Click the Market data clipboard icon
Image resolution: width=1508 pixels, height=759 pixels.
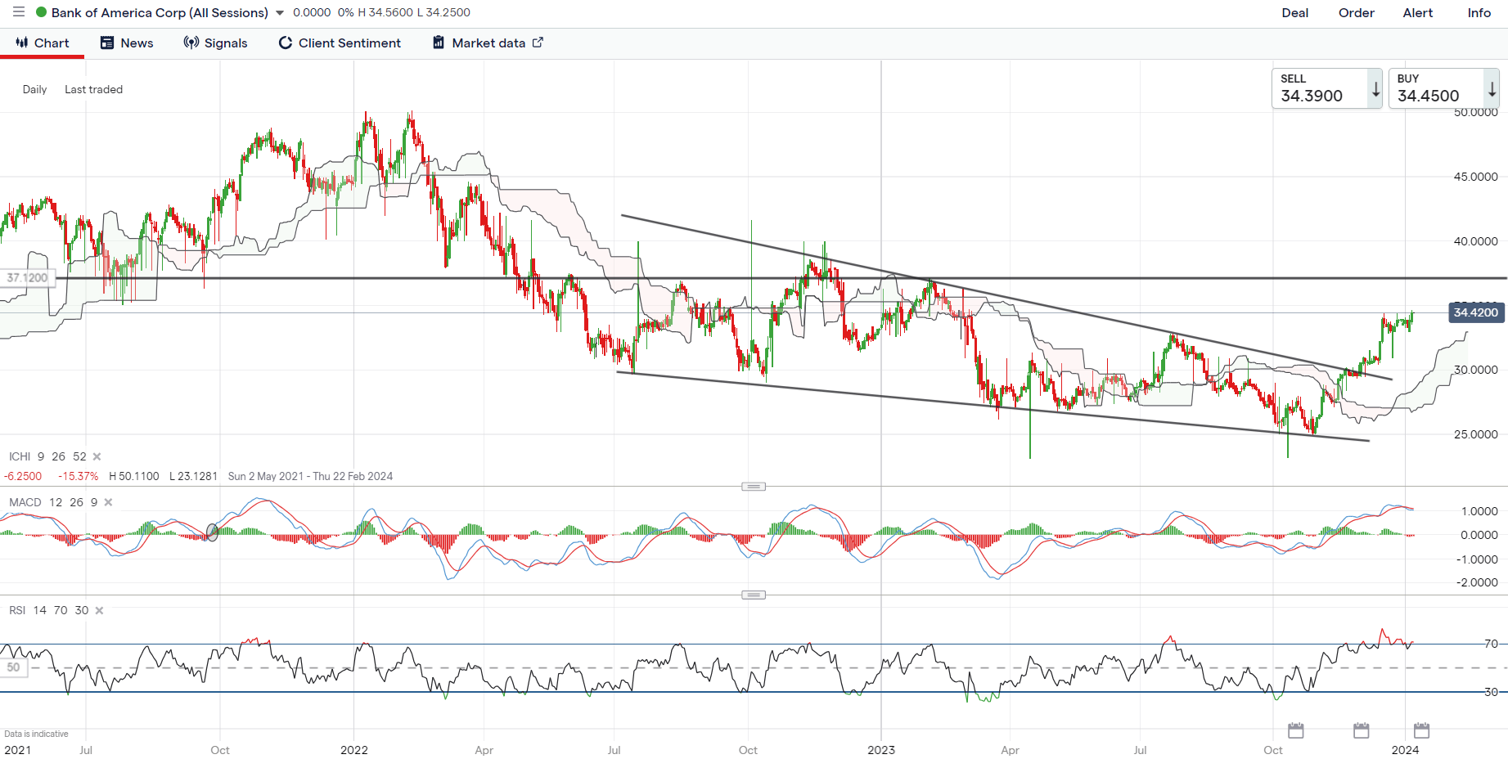point(439,43)
